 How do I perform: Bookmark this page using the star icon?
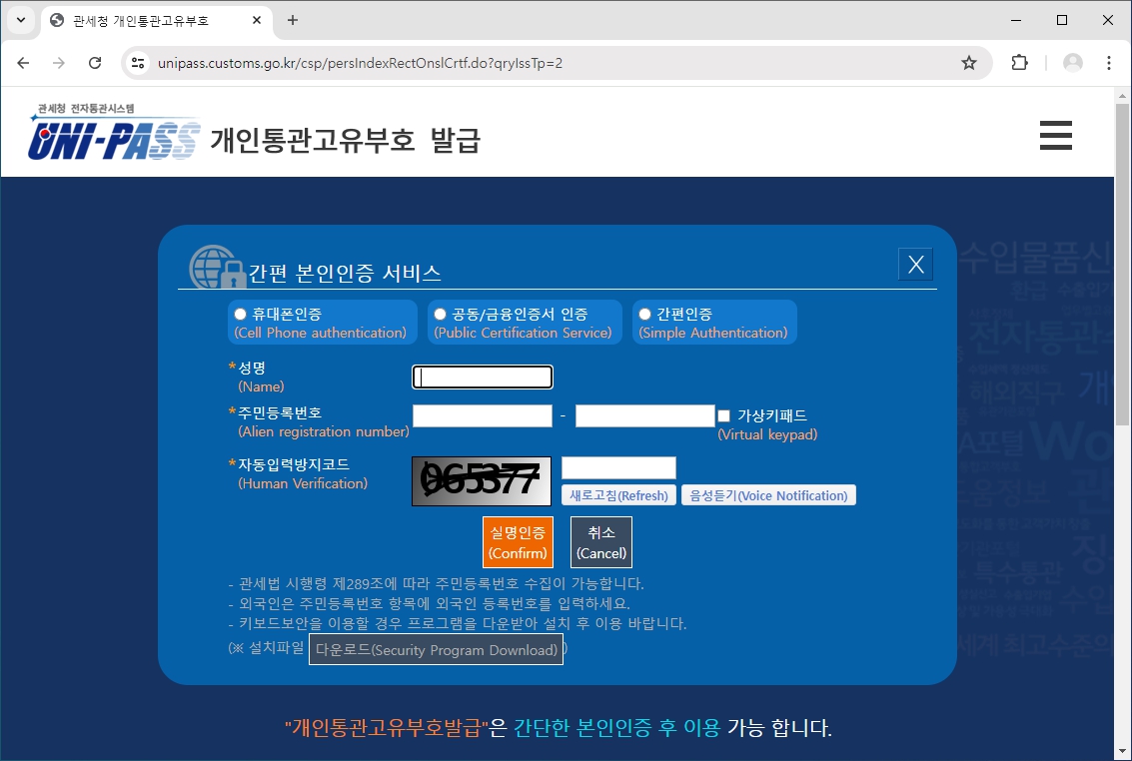[968, 62]
